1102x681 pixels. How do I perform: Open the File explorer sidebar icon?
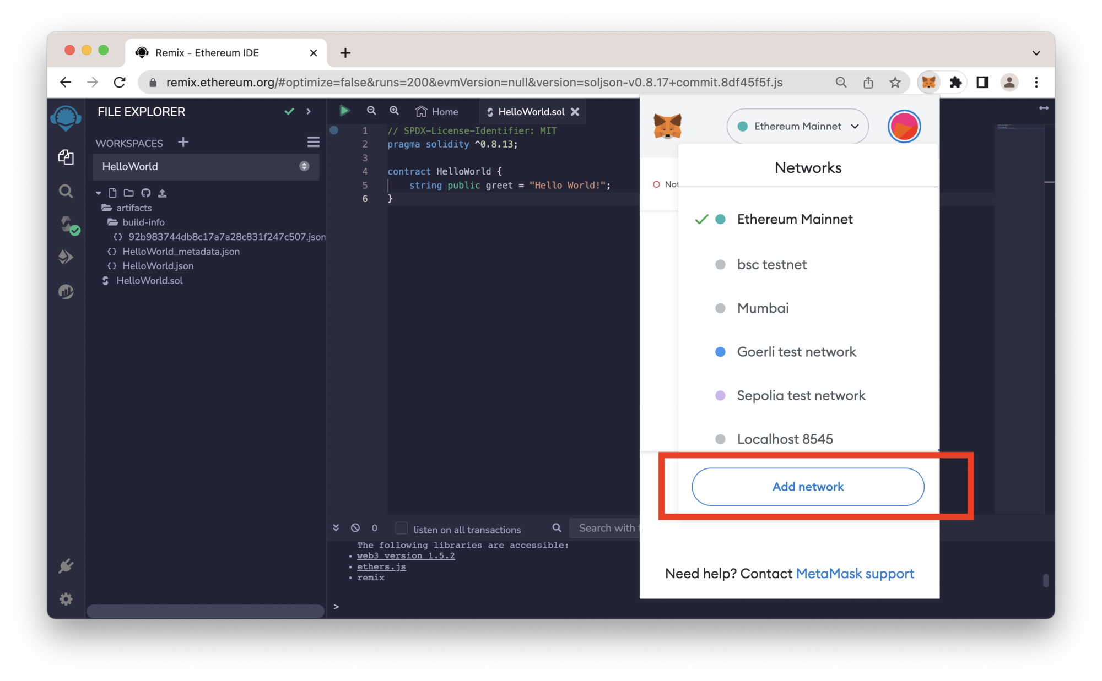tap(66, 157)
